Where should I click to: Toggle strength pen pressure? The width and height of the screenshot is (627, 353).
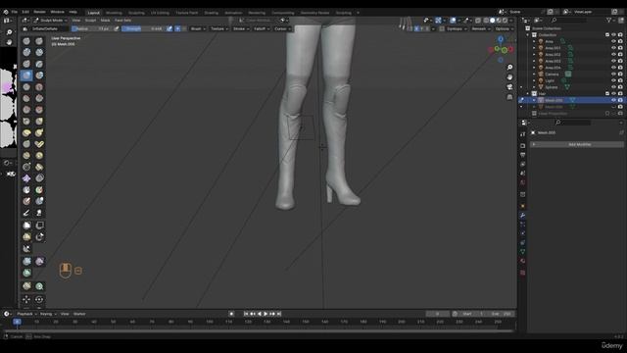pos(169,28)
